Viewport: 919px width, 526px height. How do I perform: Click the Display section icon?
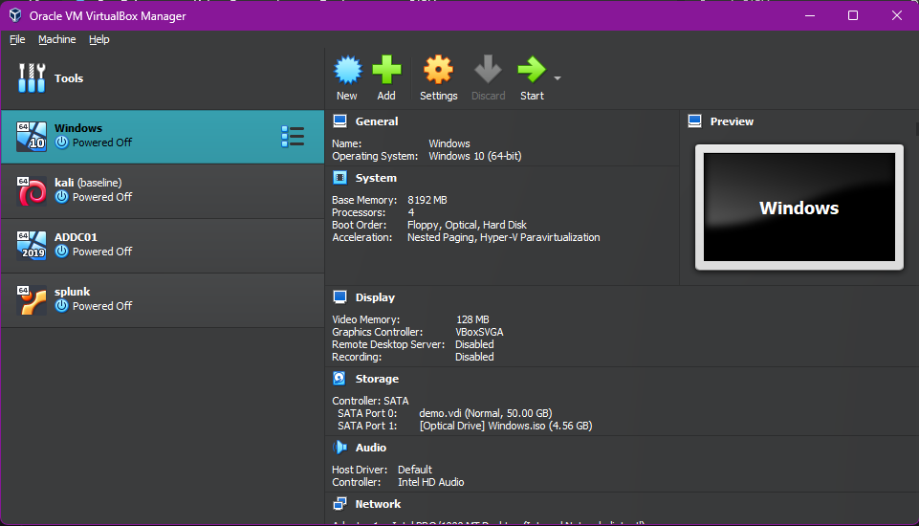[x=339, y=297]
